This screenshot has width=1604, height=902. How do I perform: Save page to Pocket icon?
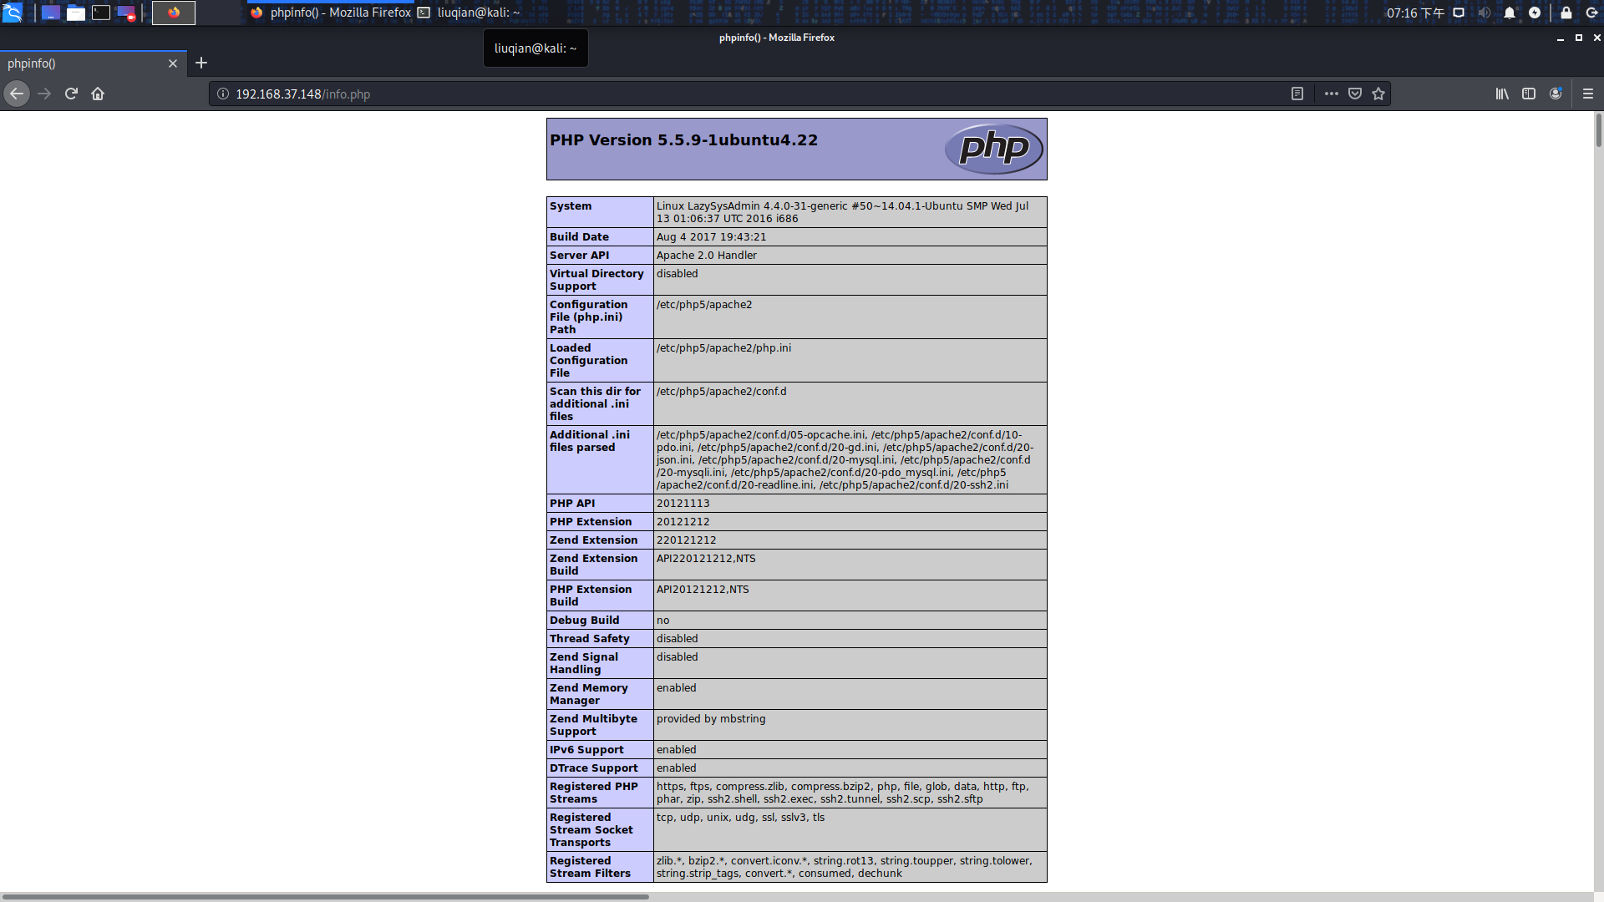coord(1355,94)
